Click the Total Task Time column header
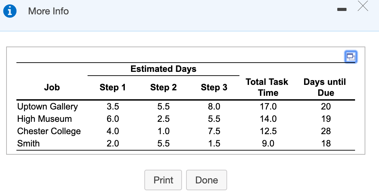This screenshot has height=193, width=379. click(x=267, y=87)
